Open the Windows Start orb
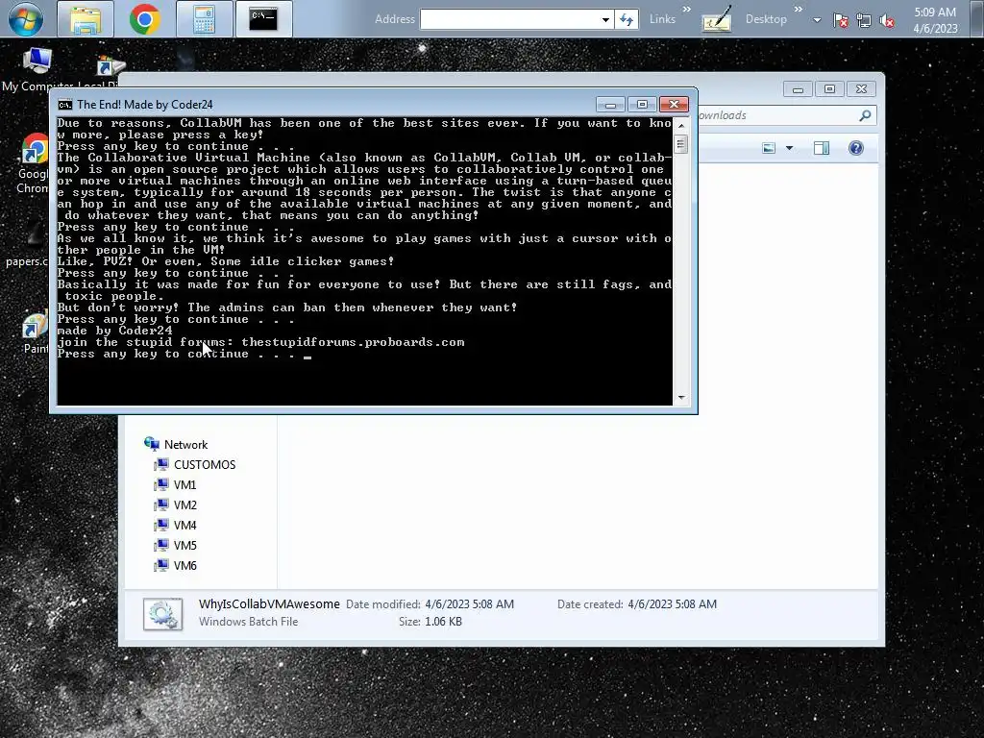This screenshot has height=738, width=984. [26, 19]
